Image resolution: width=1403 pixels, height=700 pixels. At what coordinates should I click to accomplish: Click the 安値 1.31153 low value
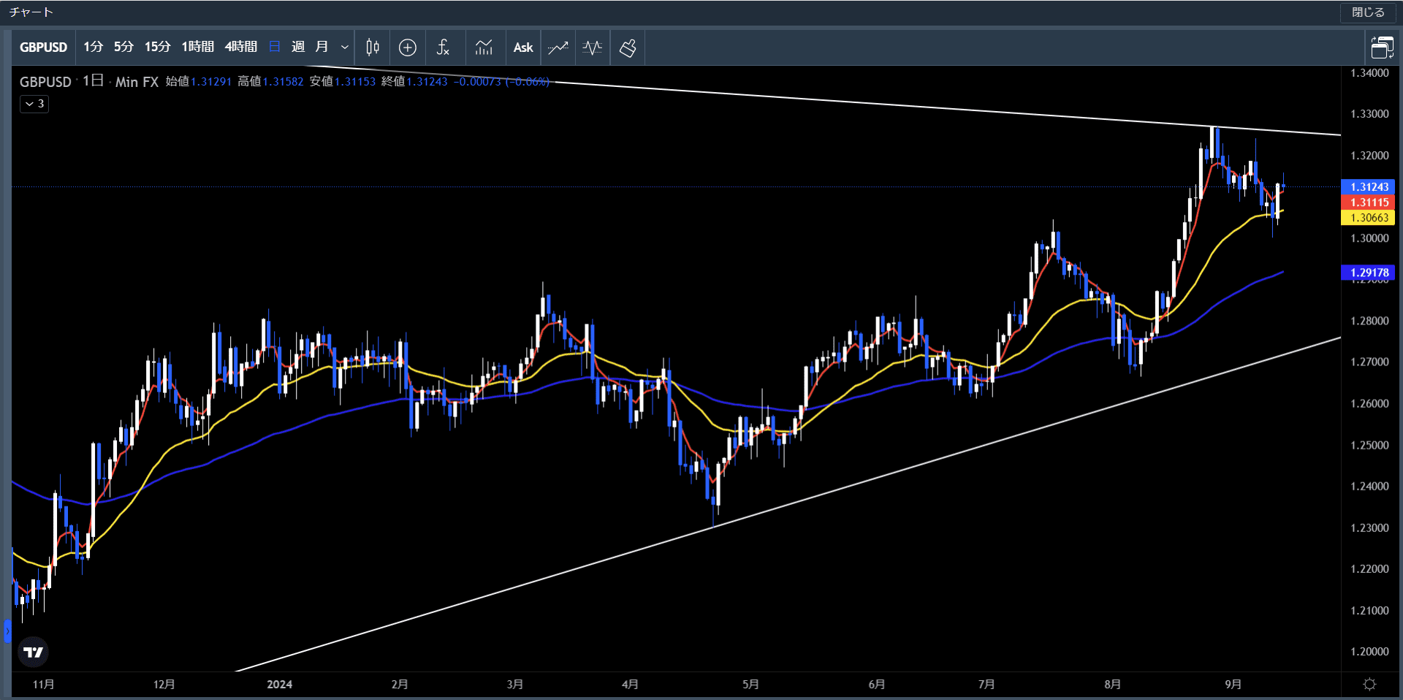[342, 82]
